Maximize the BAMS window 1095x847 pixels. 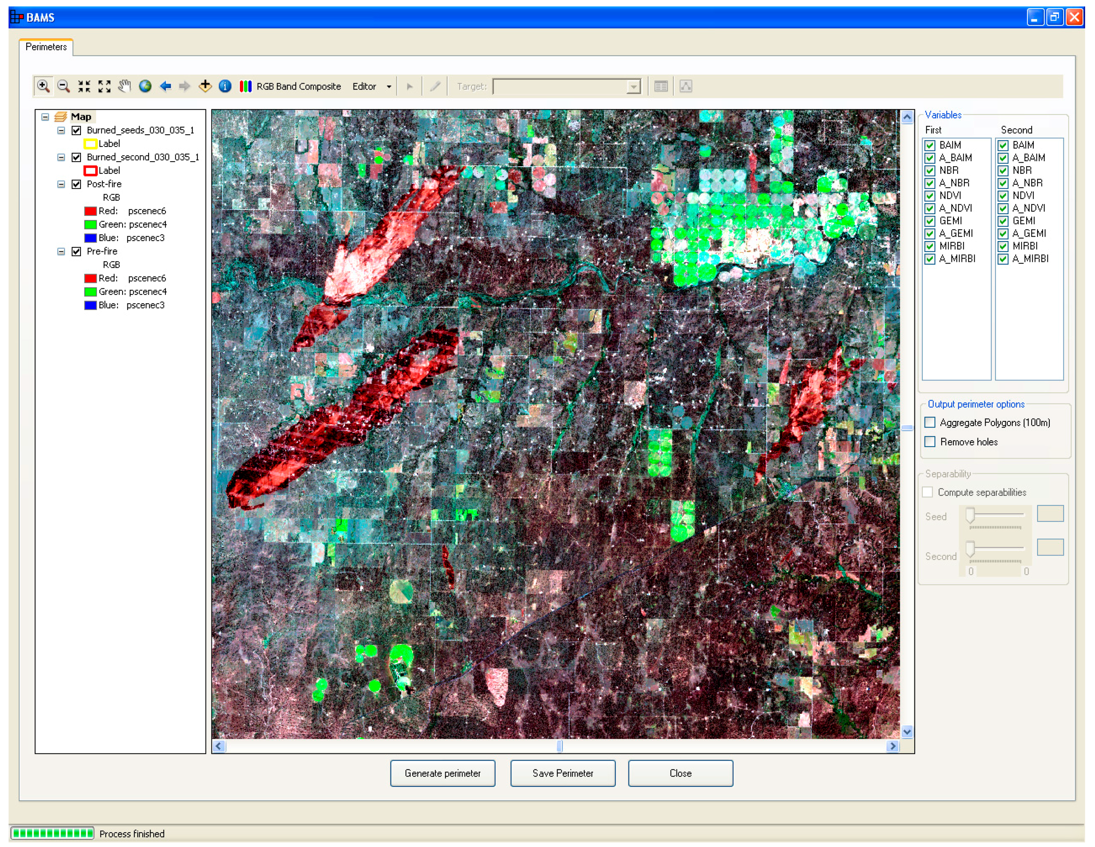click(x=1055, y=18)
